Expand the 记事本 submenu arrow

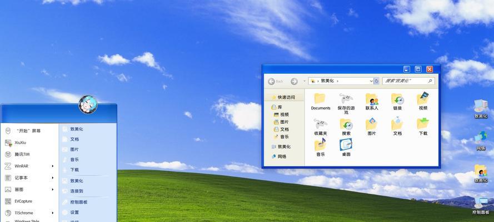coord(53,178)
